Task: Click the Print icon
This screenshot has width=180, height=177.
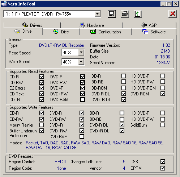Action: (x=125, y=14)
